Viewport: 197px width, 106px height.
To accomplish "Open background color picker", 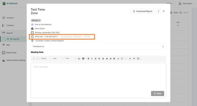I will click(84, 58).
